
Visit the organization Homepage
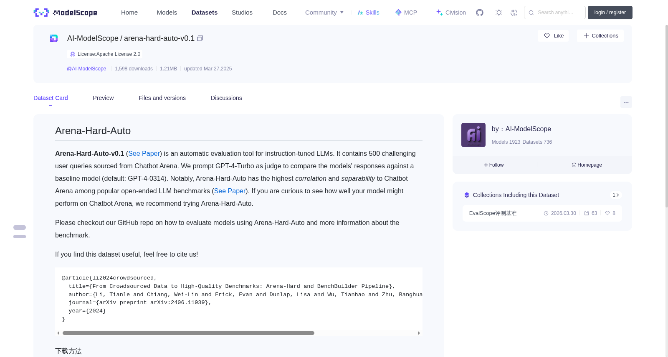[x=587, y=165]
